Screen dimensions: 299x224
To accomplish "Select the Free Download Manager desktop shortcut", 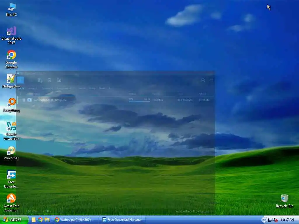I will click(x=11, y=179).
